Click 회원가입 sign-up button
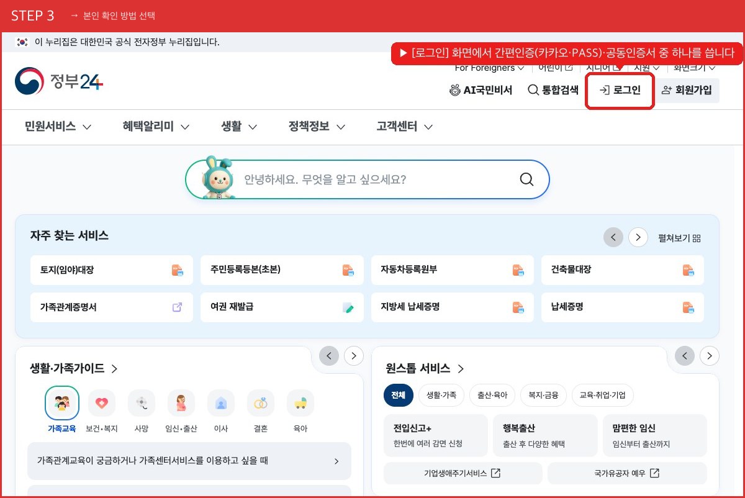 (x=687, y=91)
